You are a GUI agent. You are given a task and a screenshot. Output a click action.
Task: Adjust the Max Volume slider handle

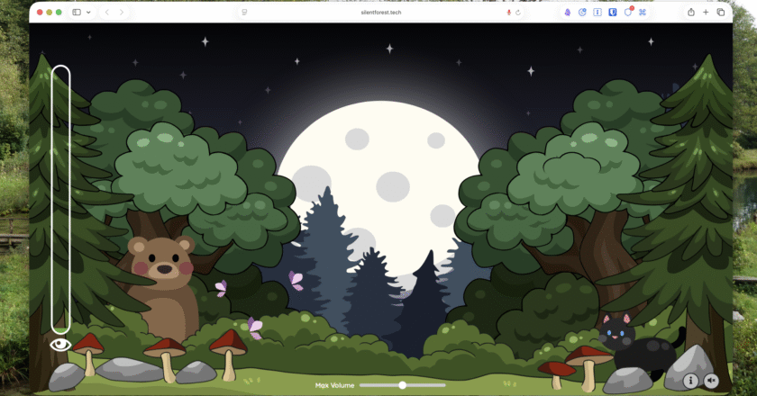[x=402, y=385]
